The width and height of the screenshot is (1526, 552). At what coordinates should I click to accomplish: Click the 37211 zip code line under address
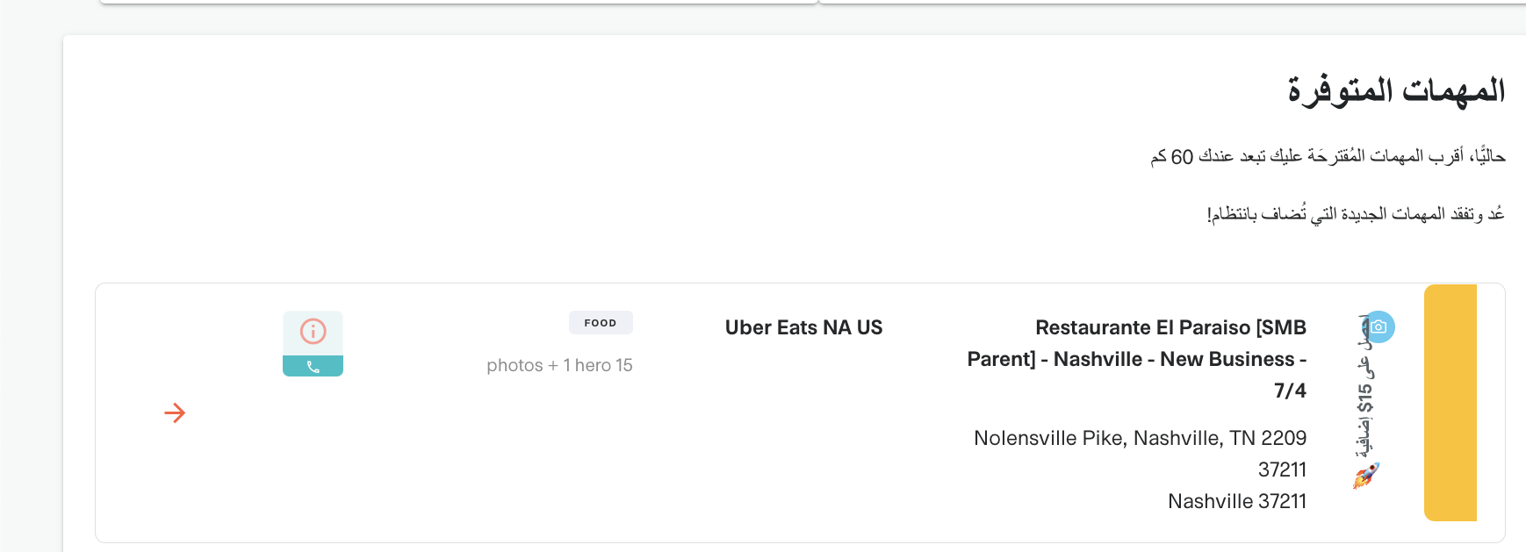pos(1282,470)
